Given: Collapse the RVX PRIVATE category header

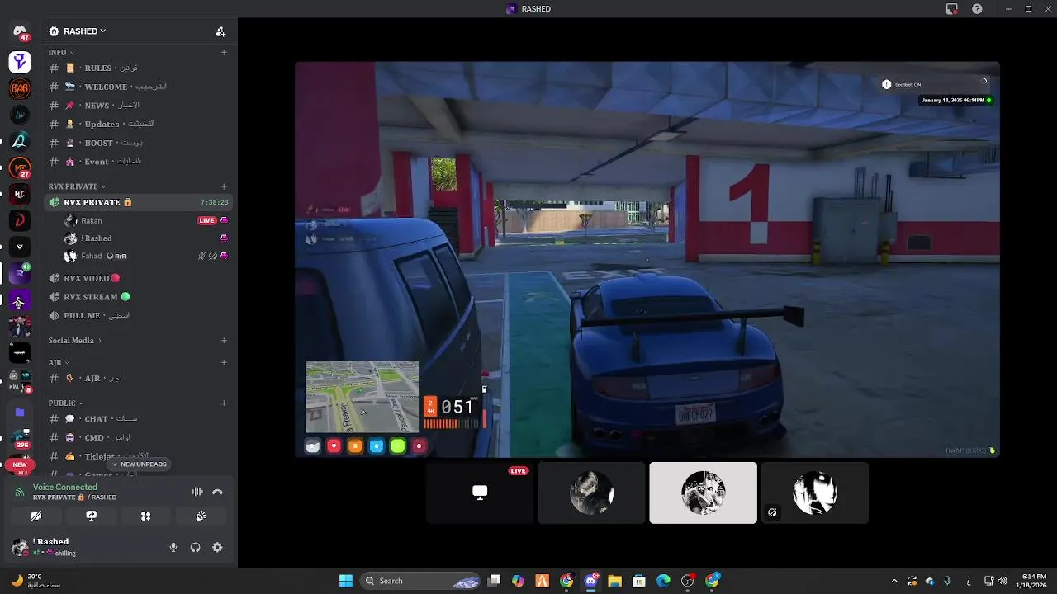Looking at the screenshot, I should [x=76, y=186].
